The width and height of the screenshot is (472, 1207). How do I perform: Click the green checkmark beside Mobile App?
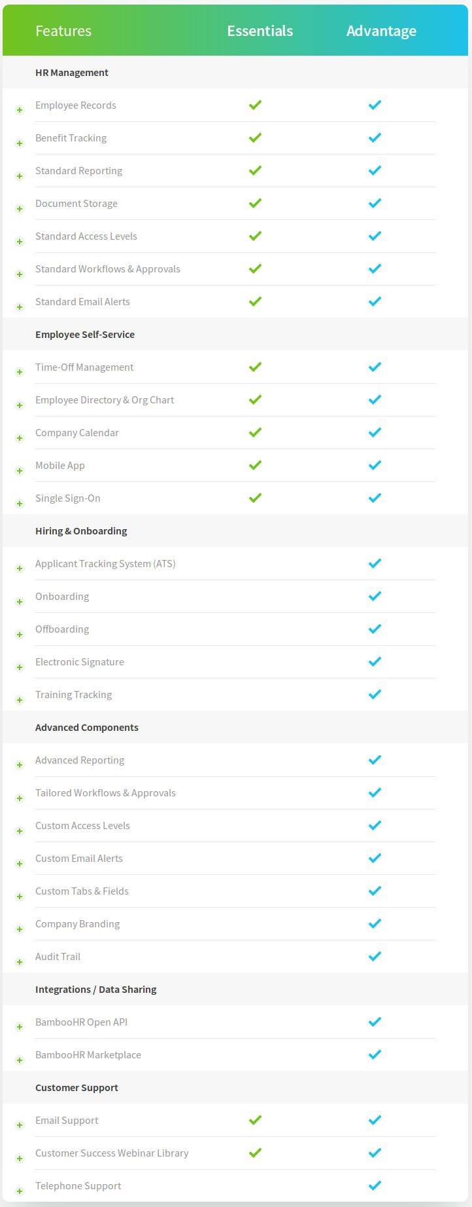click(x=255, y=465)
